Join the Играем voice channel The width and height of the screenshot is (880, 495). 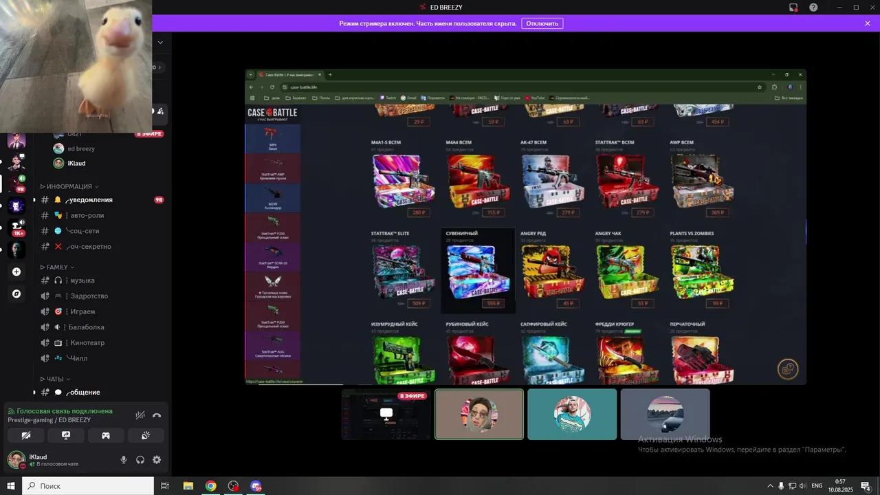(102, 311)
